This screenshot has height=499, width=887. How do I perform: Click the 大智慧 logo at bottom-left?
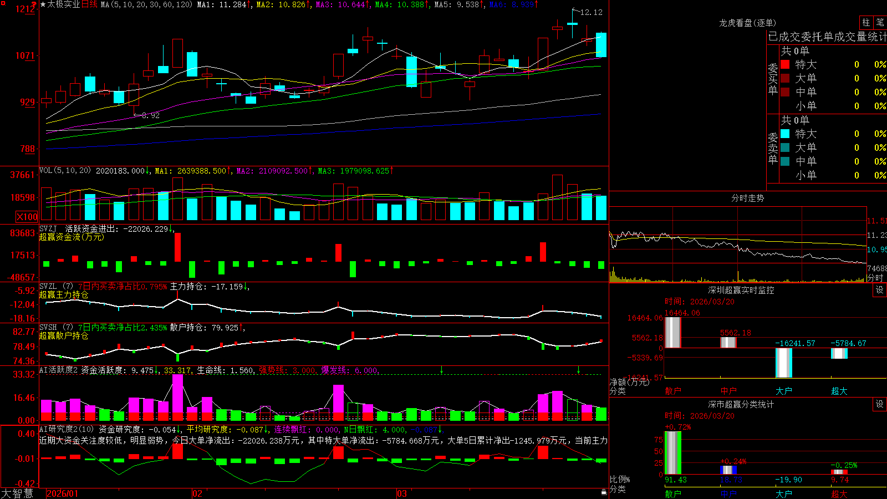tap(17, 493)
